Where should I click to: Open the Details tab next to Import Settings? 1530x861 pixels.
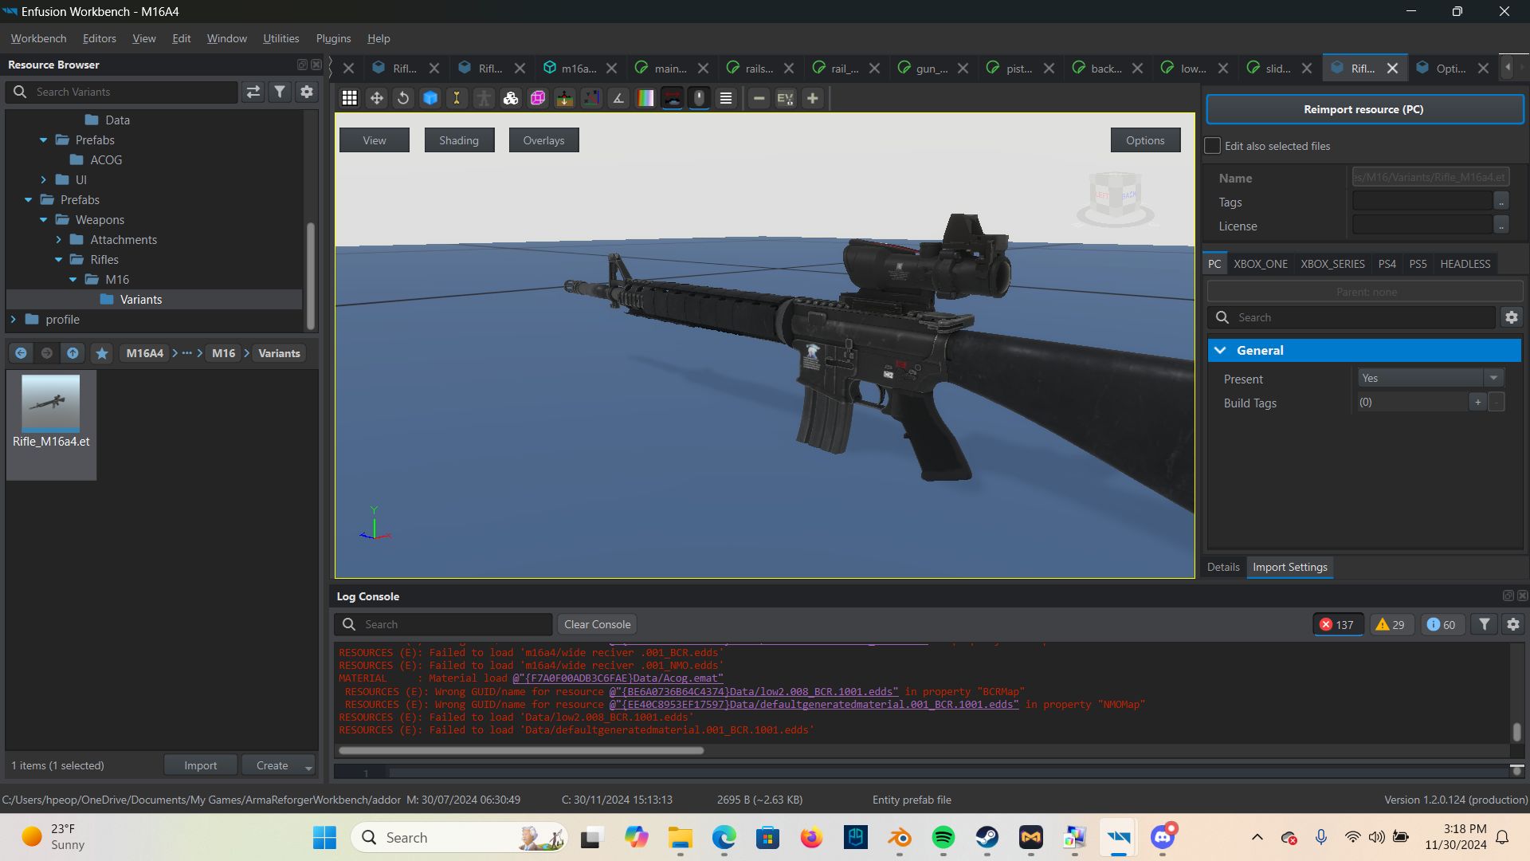(1223, 567)
